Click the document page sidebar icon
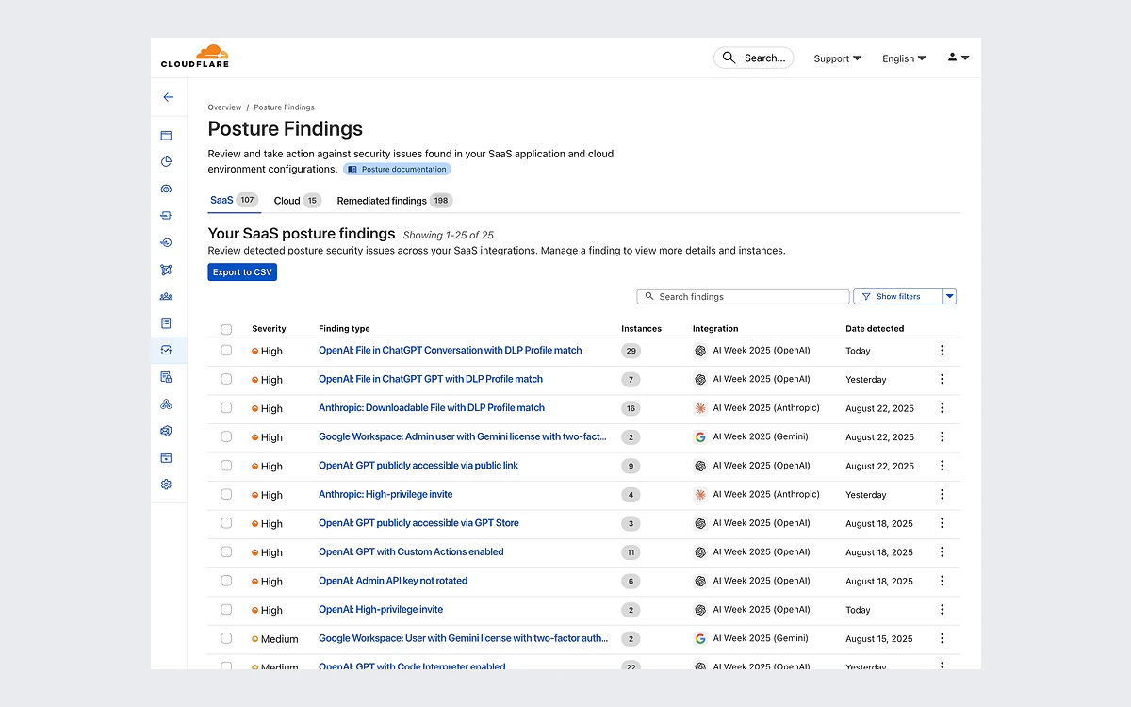Image resolution: width=1131 pixels, height=707 pixels. pos(166,323)
